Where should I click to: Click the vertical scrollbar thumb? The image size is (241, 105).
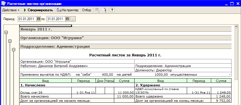tap(236, 54)
